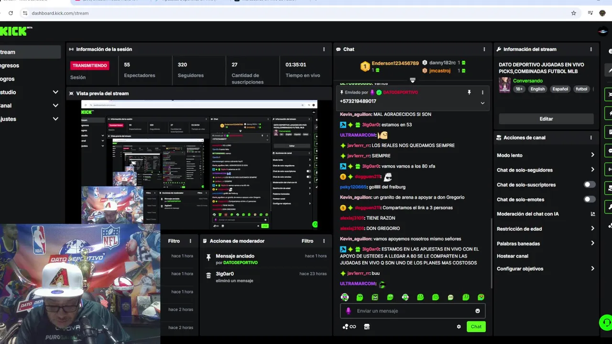Expand the canal sidebar section chevron
This screenshot has width=612, height=344.
55,106
